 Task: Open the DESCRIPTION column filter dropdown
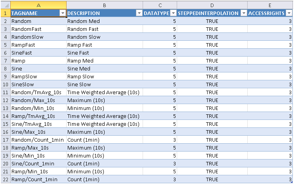click(139, 13)
